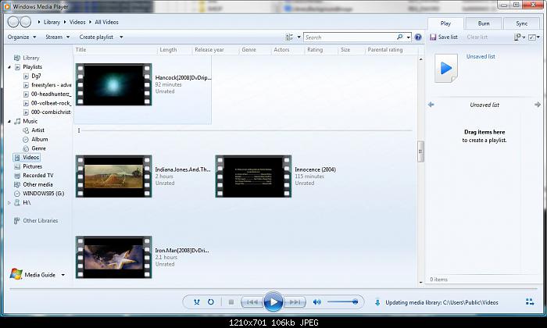Viewport: 547px width, 328px height.
Task: Skip to next track button
Action: coord(295,302)
